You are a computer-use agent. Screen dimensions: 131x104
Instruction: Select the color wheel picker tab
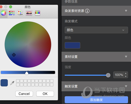tap(3, 13)
